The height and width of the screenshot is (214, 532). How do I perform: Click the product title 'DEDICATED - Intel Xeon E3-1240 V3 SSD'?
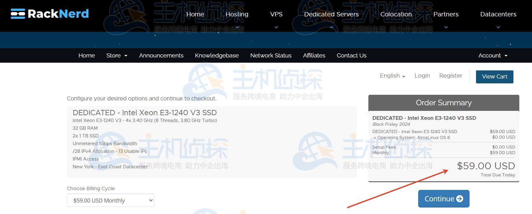pyautogui.click(x=145, y=113)
